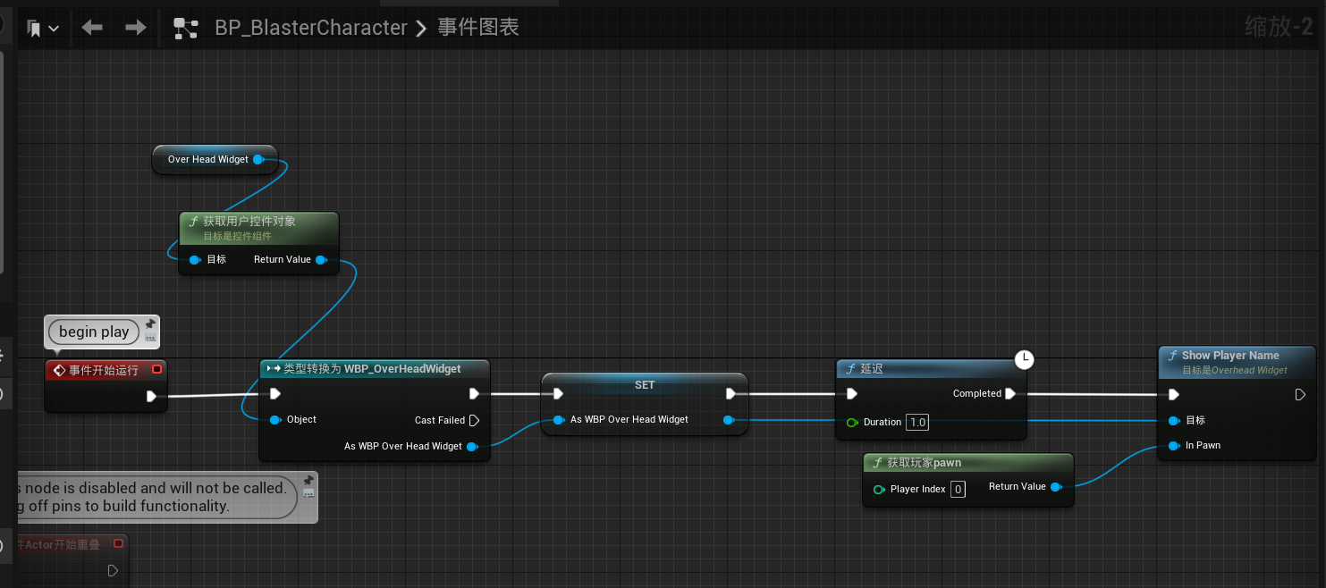Viewport: 1326px width, 588px height.
Task: Click the Duration value field on 延迟
Action: [916, 422]
